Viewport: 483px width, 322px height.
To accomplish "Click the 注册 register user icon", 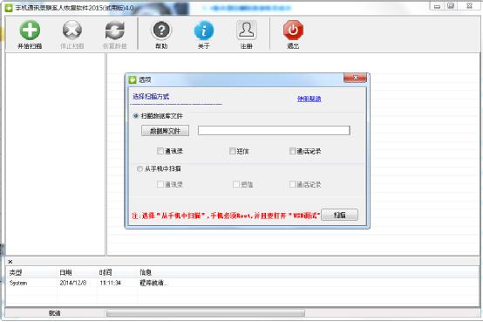I will (247, 30).
